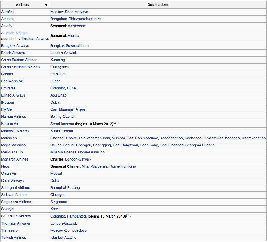Open the Aeroflot airline link
Screen dimensions: 267x242
tap(7, 12)
